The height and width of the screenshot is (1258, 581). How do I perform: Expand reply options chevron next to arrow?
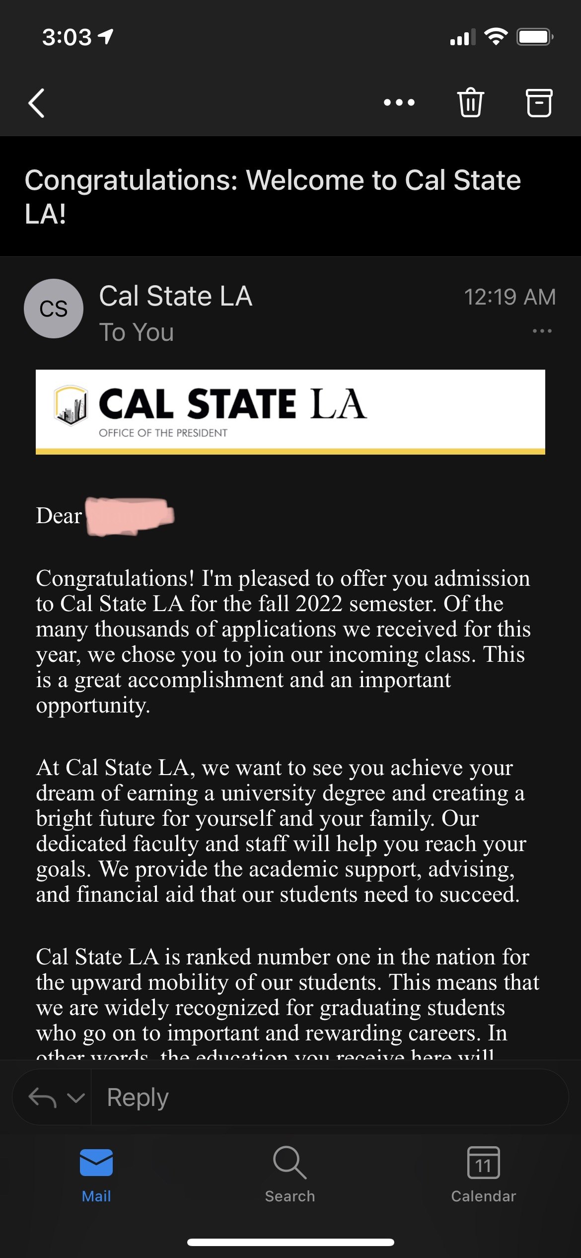tap(75, 1098)
